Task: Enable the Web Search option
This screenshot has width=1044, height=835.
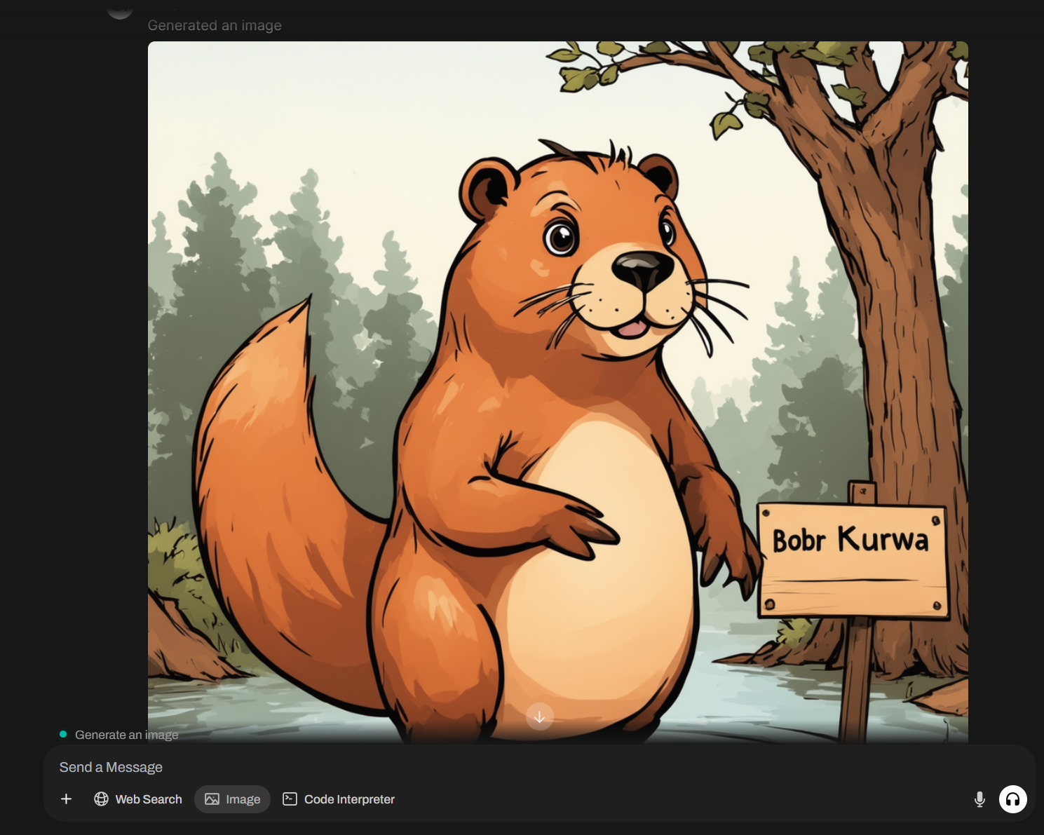Action: coord(139,799)
